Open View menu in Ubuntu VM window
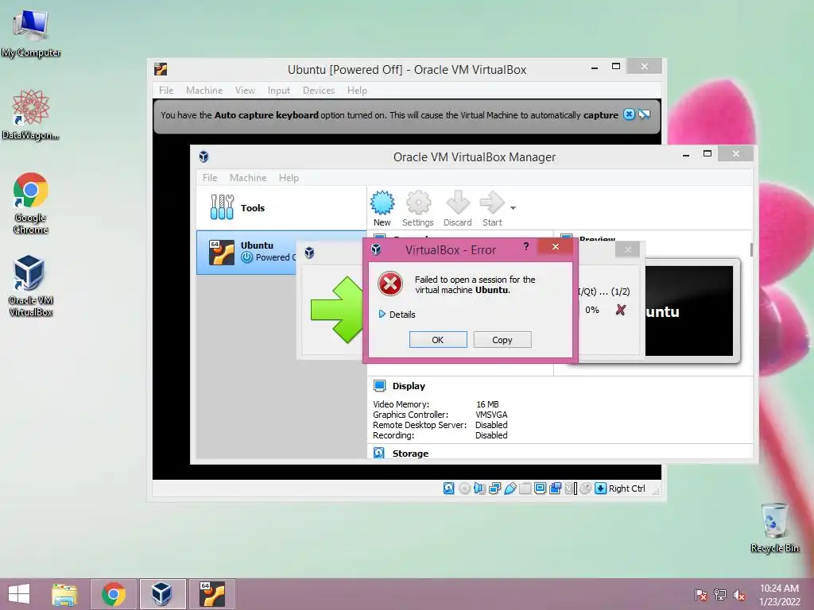The image size is (814, 610). tap(245, 91)
